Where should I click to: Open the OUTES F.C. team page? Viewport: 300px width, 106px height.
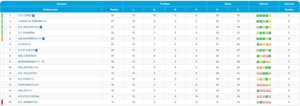(x=25, y=44)
